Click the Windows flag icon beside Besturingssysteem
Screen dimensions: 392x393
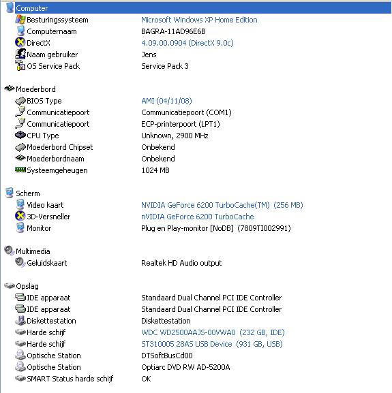pyautogui.click(x=20, y=20)
